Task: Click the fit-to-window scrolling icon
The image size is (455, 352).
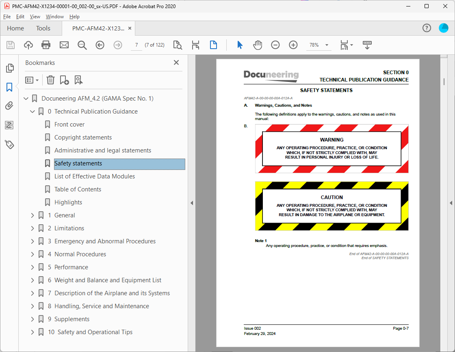Action: (195, 45)
